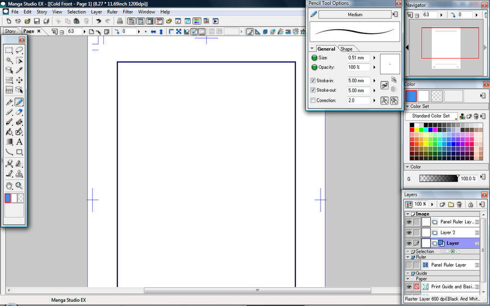
Task: Click the Size value field
Action: (358, 58)
